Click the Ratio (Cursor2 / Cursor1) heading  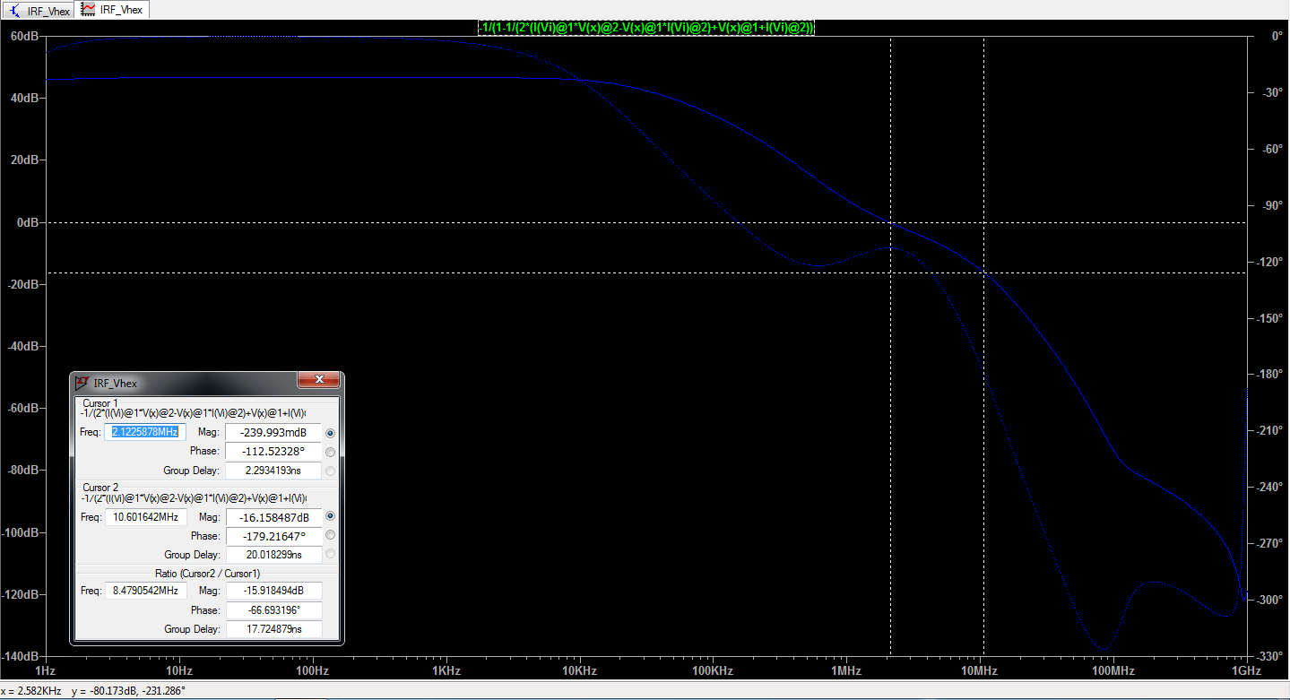point(206,574)
